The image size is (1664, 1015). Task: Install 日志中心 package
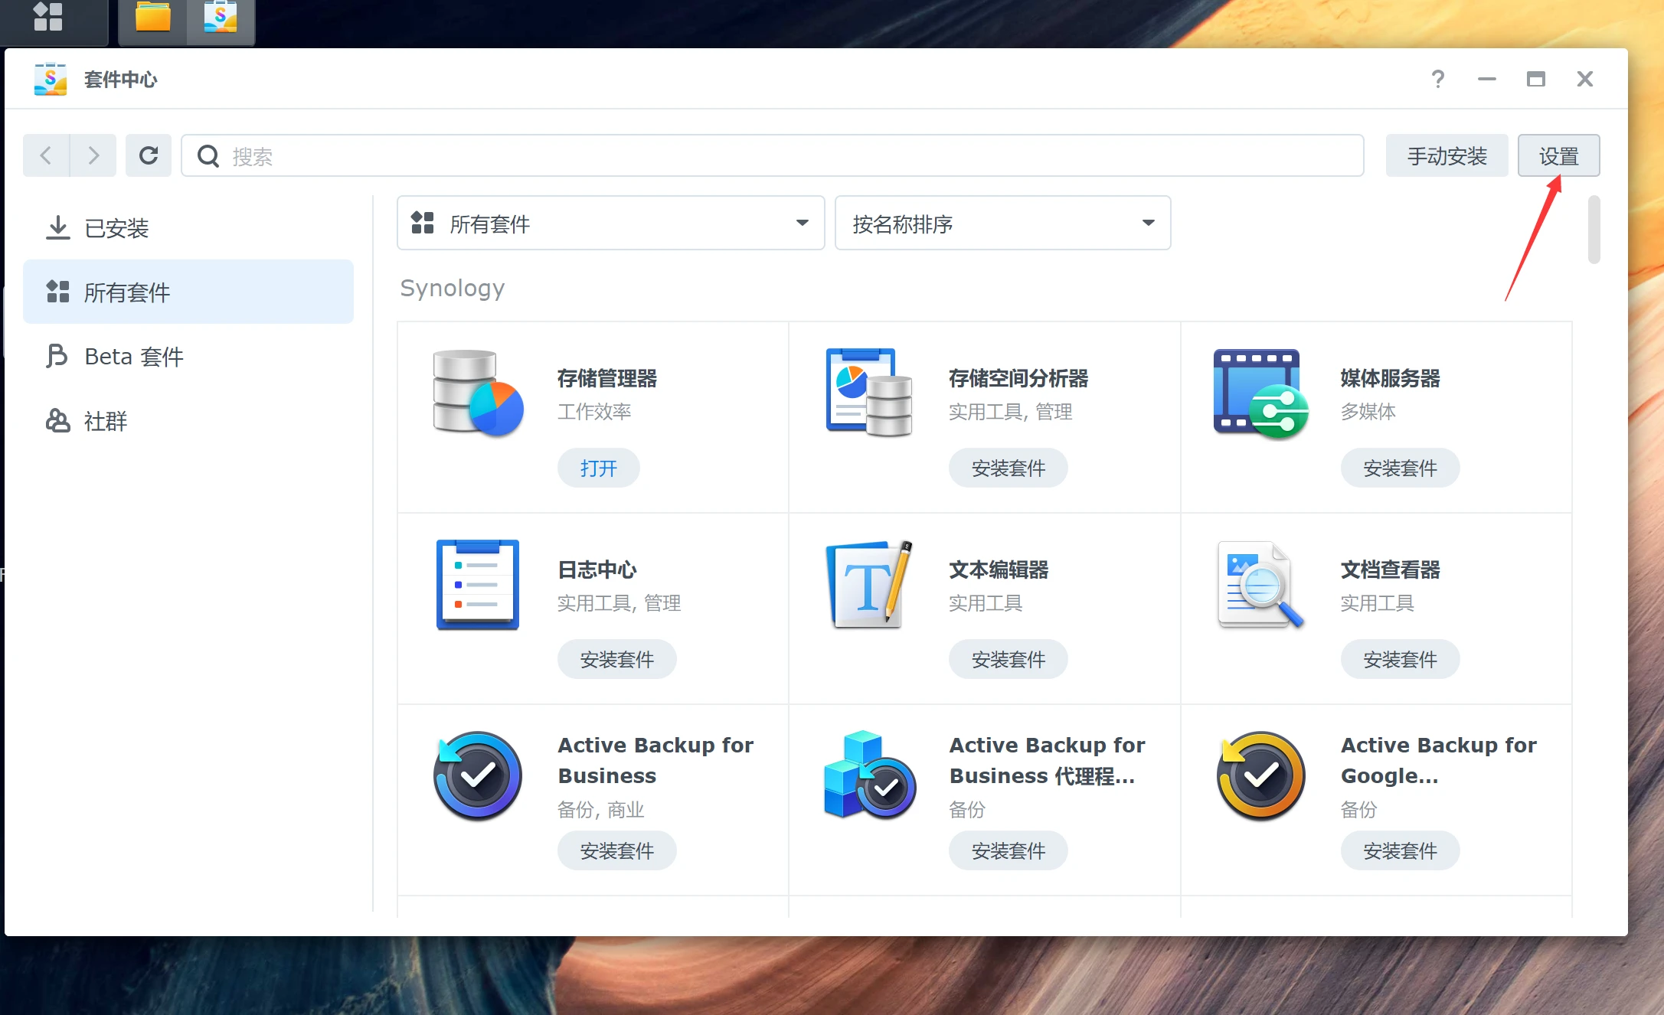[x=616, y=659]
